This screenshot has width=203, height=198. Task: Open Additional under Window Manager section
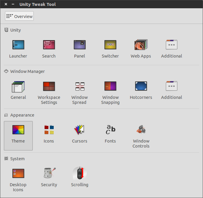pos(171,86)
